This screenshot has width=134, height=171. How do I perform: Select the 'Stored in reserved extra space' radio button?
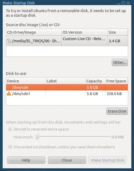10,129
